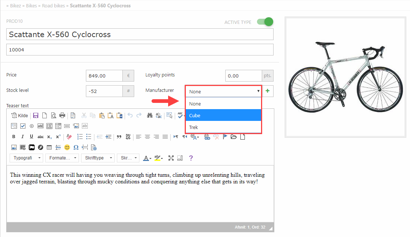
Task: Insert a table using the table icon
Action: click(49, 147)
